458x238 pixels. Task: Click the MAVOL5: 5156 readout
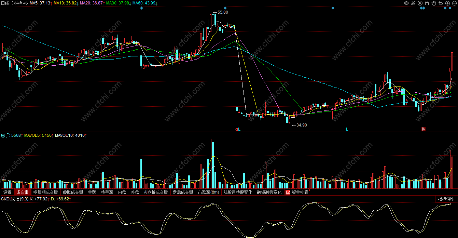[x=39, y=135]
